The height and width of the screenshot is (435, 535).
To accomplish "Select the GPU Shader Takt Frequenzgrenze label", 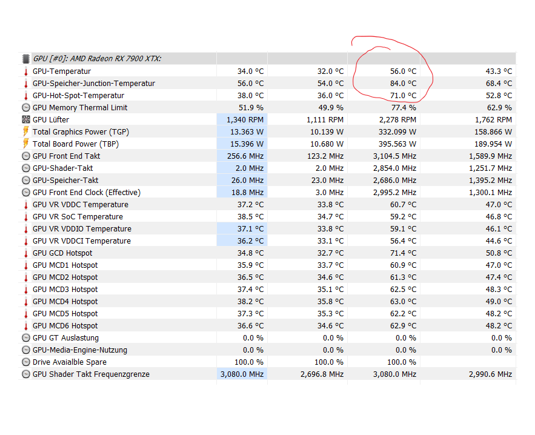I will pyautogui.click(x=91, y=374).
